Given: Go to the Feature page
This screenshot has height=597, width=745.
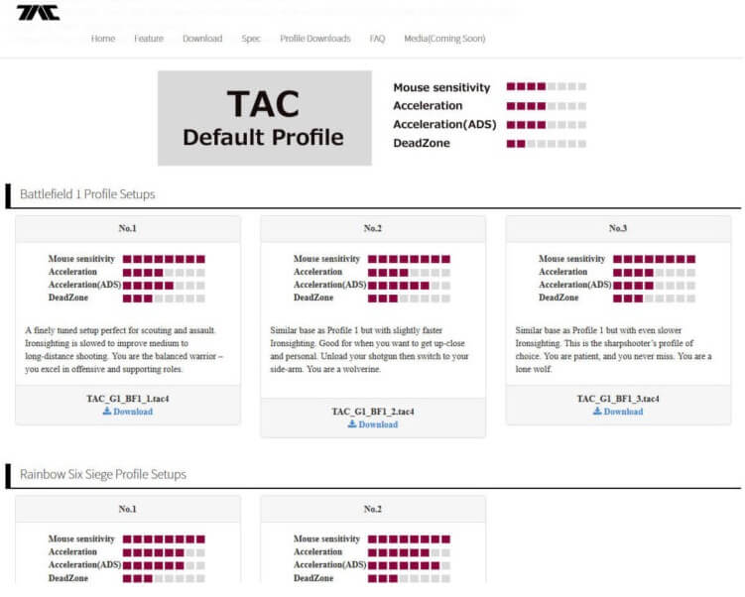Looking at the screenshot, I should click(x=149, y=39).
